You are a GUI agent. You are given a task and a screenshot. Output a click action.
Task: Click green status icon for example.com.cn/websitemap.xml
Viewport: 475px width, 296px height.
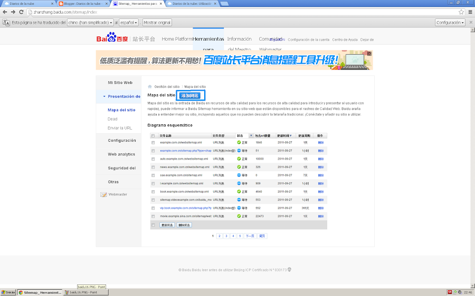click(239, 142)
